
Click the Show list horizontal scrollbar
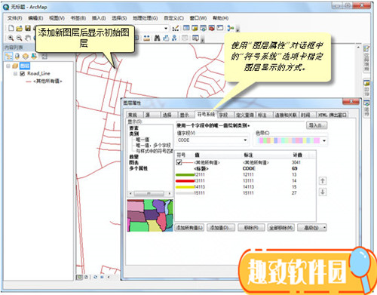point(150,193)
